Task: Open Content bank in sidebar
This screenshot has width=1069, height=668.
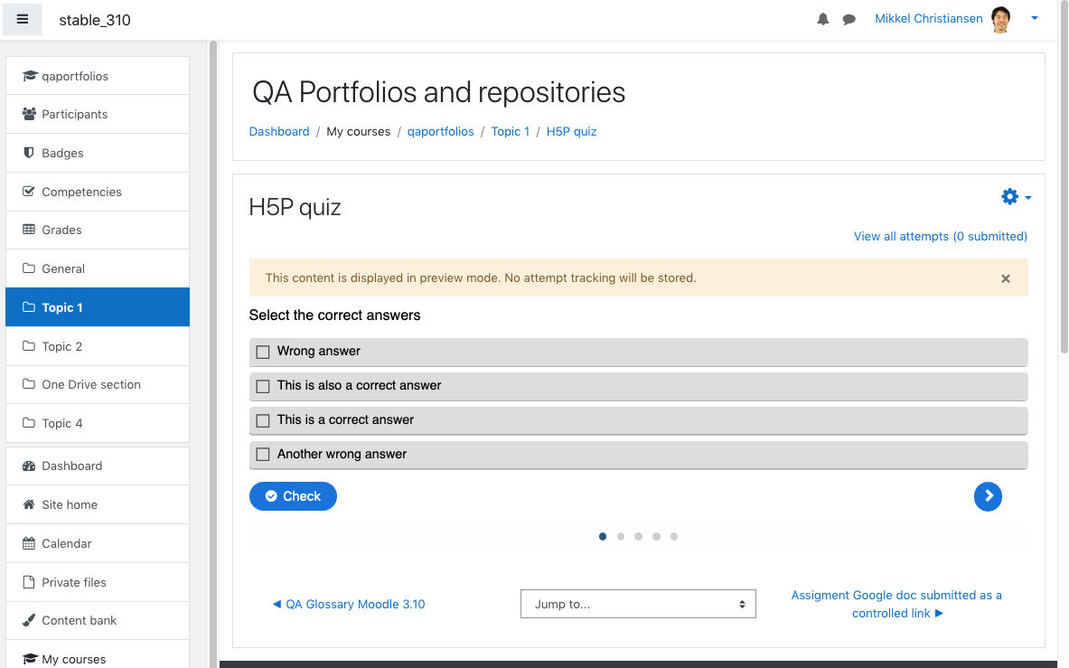Action: 98,620
